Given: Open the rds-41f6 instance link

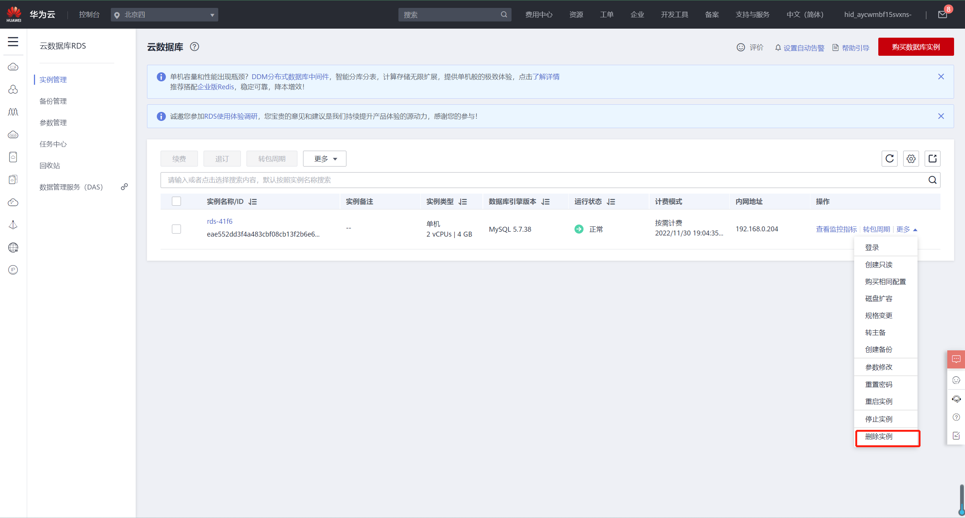Looking at the screenshot, I should [x=220, y=222].
